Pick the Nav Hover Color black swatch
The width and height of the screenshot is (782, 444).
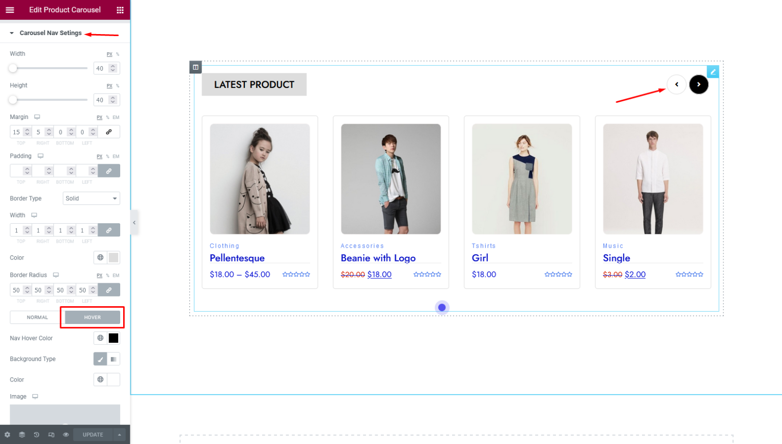(x=114, y=338)
